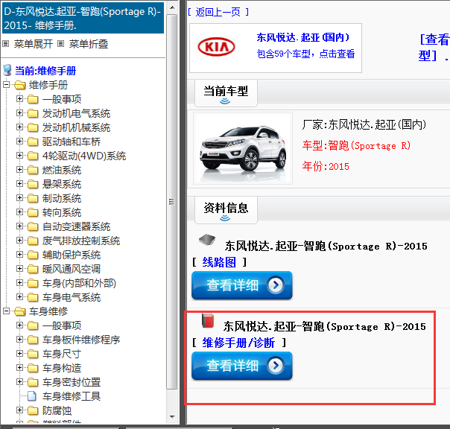Open the 当前车型 tab
Screen dimensions: 450x429
pos(226,93)
